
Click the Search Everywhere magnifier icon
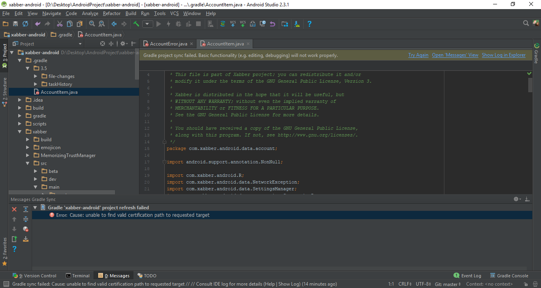[x=526, y=23]
